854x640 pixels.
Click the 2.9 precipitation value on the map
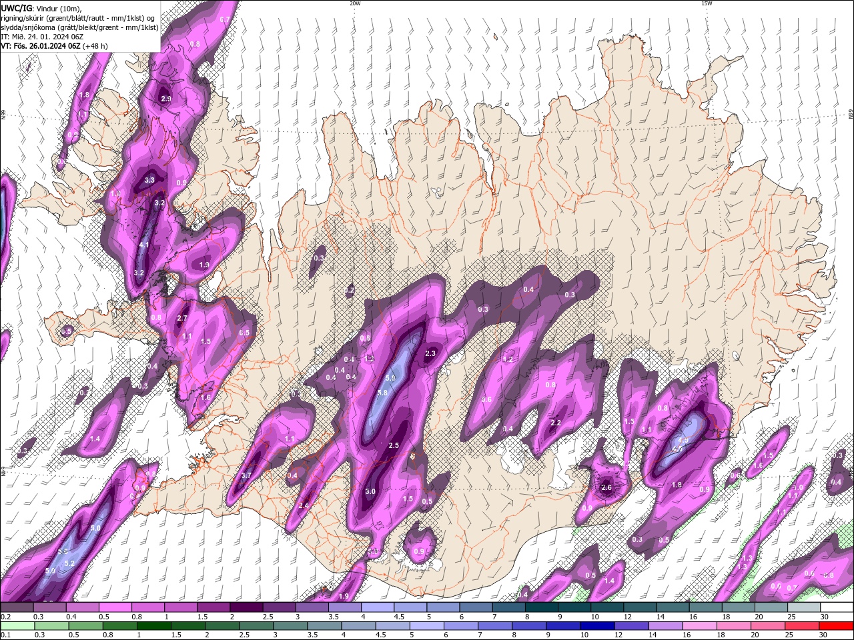(x=166, y=99)
